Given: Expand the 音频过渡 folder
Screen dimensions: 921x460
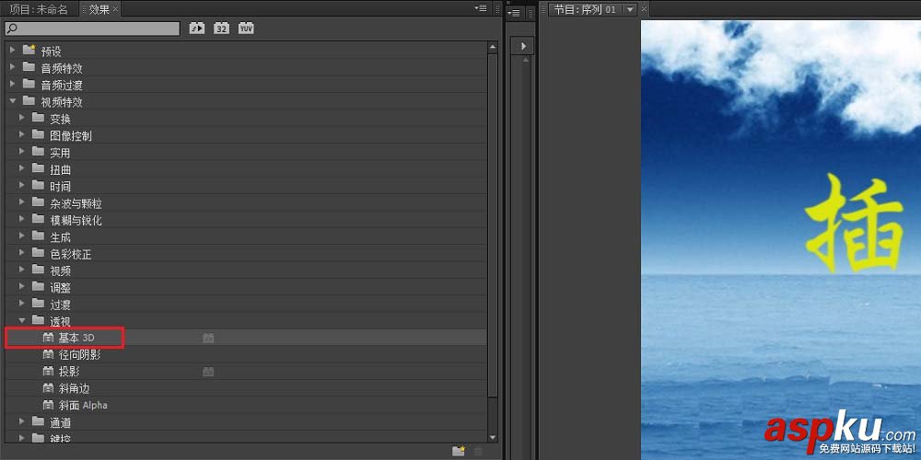Looking at the screenshot, I should (x=13, y=85).
